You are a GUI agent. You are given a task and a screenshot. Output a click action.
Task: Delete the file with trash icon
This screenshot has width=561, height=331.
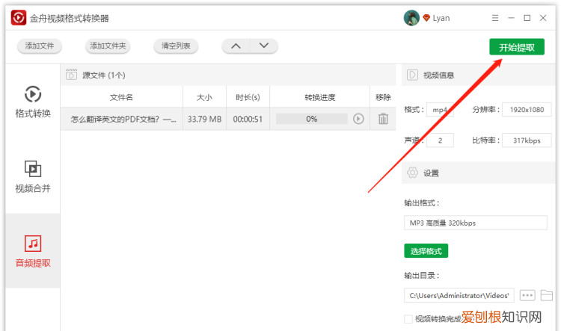point(383,119)
